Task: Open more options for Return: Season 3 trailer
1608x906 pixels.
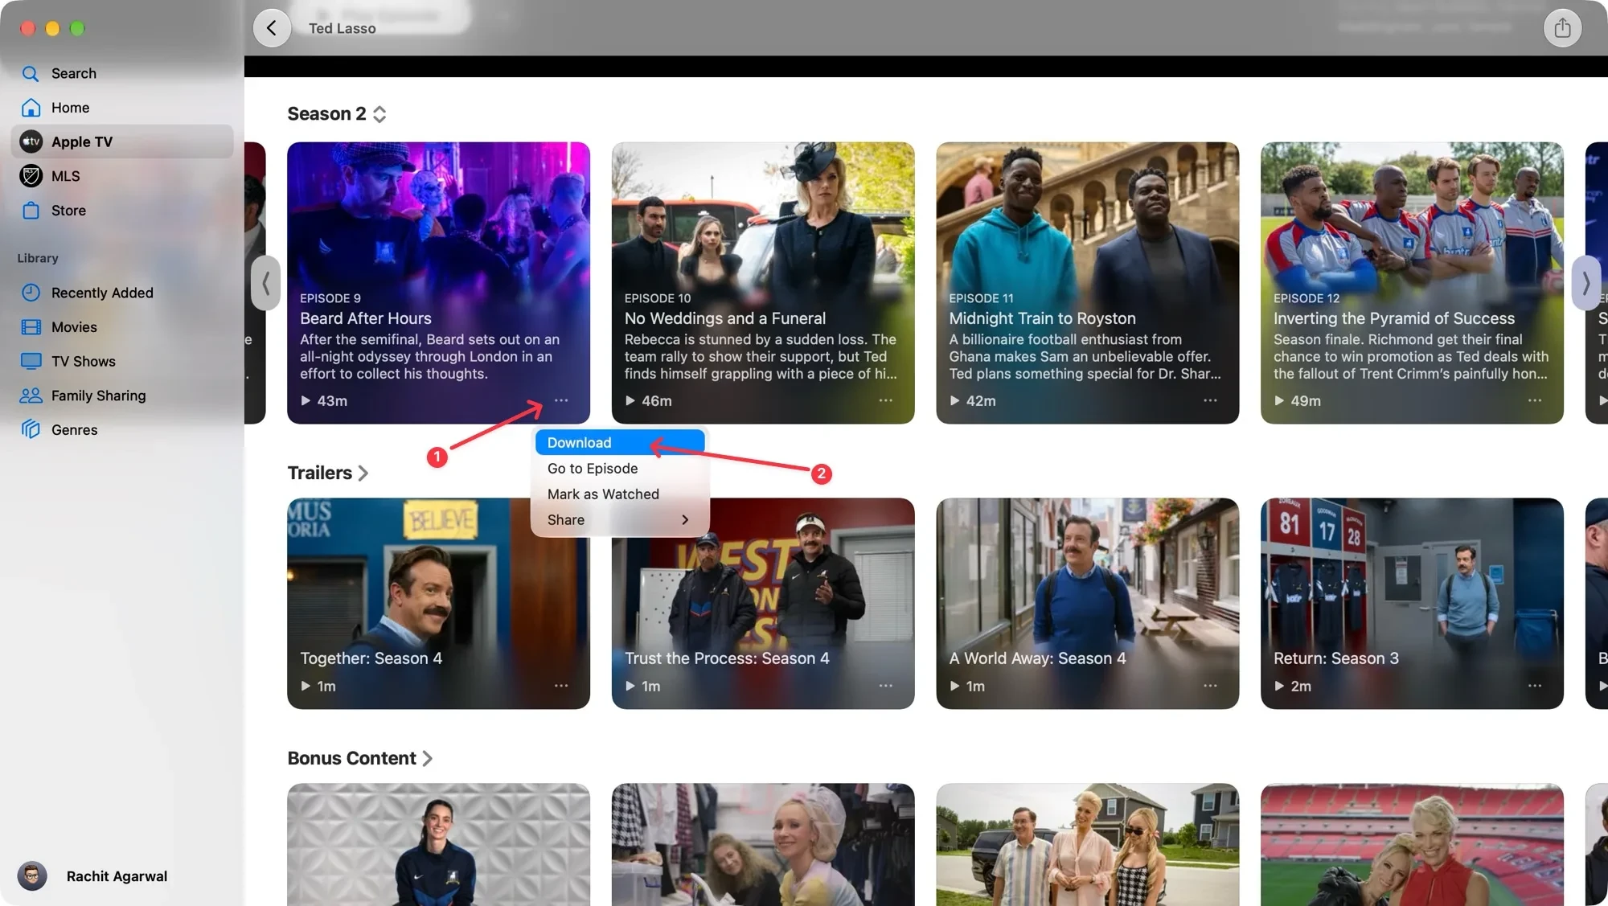Action: pos(1535,686)
